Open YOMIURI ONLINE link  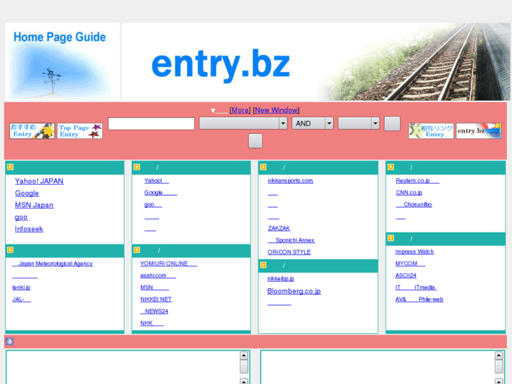(x=168, y=264)
